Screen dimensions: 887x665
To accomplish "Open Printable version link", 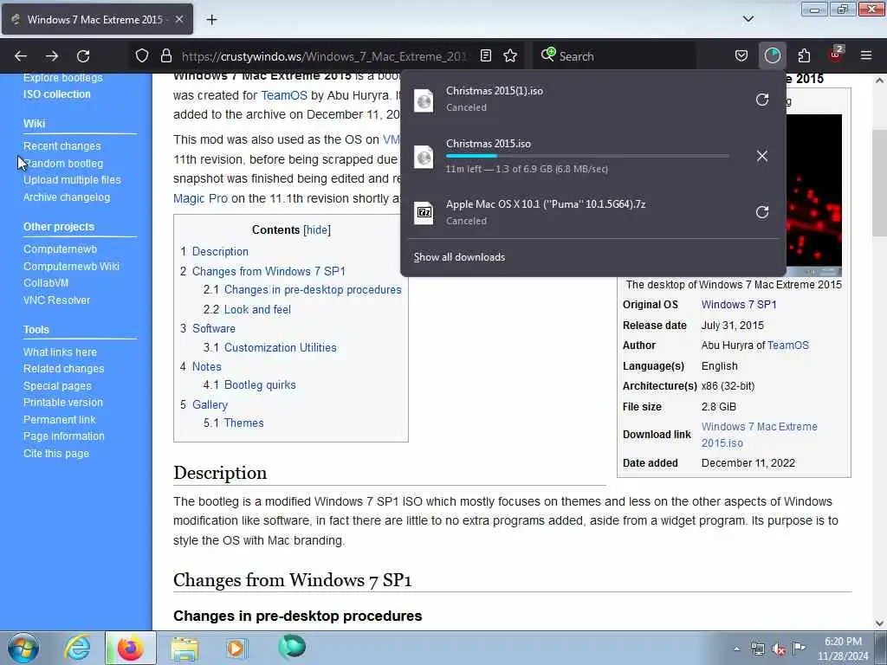I will coord(63,403).
